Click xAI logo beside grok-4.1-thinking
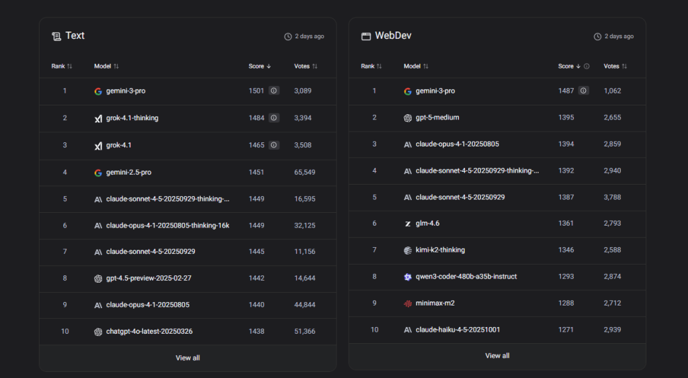Screen dimensions: 688x378 (98, 118)
